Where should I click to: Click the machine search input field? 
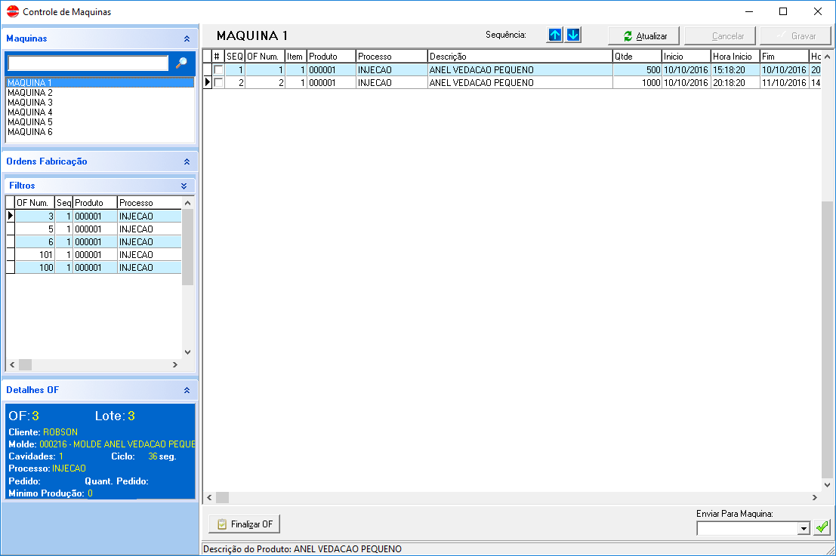click(x=88, y=63)
